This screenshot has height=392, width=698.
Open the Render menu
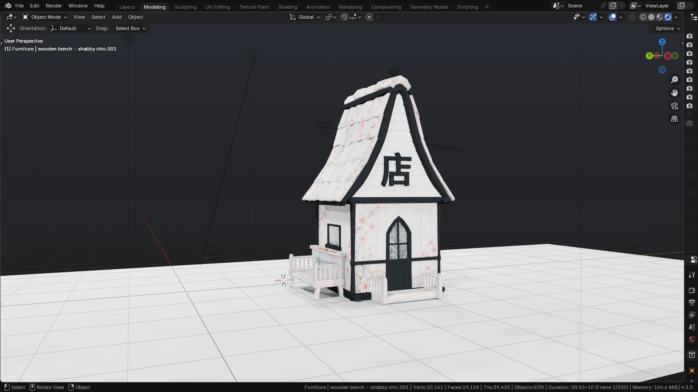[x=54, y=6]
